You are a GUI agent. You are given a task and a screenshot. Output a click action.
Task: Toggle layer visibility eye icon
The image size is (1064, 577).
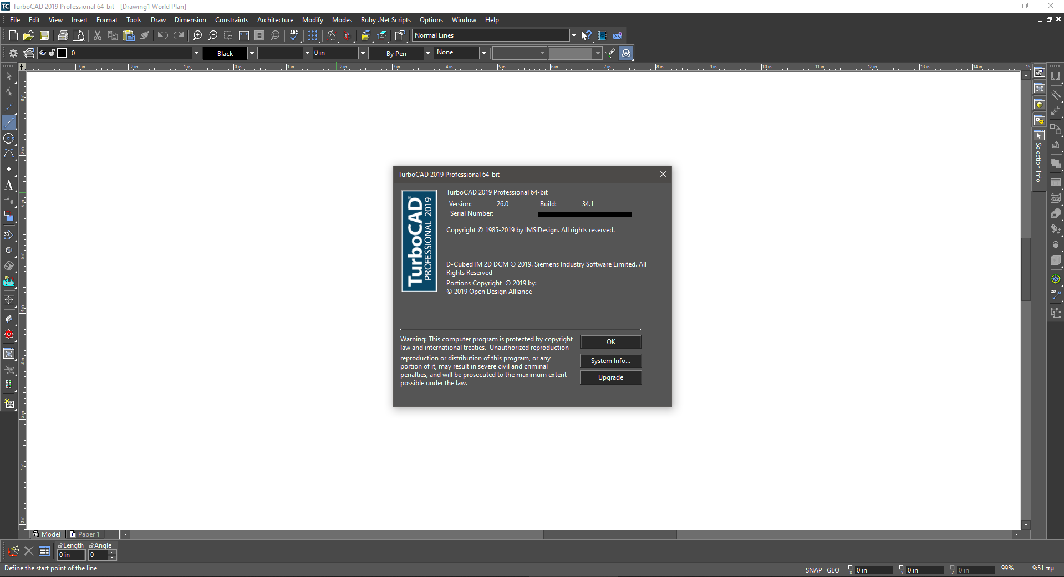tap(43, 53)
